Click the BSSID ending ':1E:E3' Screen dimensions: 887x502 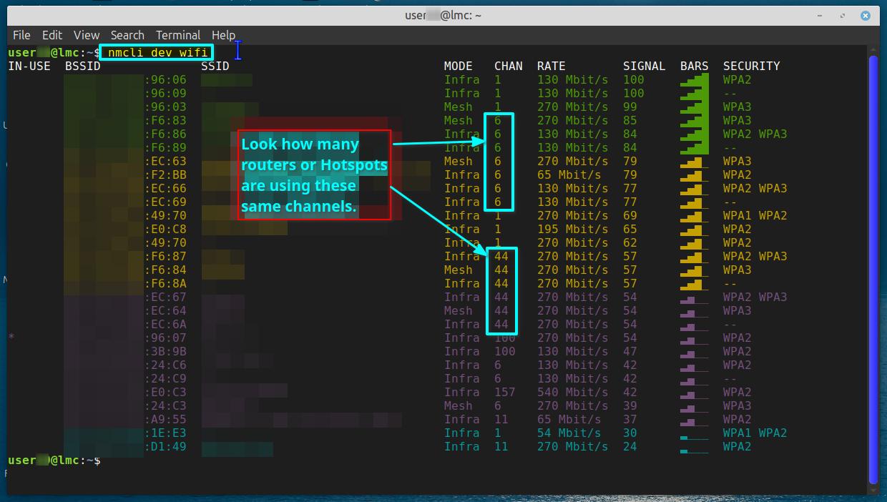pos(165,433)
